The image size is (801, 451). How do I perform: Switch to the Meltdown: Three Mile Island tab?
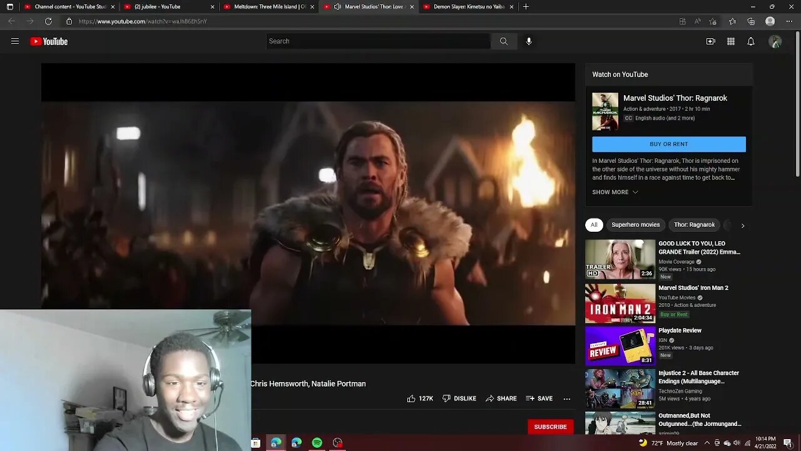click(269, 7)
